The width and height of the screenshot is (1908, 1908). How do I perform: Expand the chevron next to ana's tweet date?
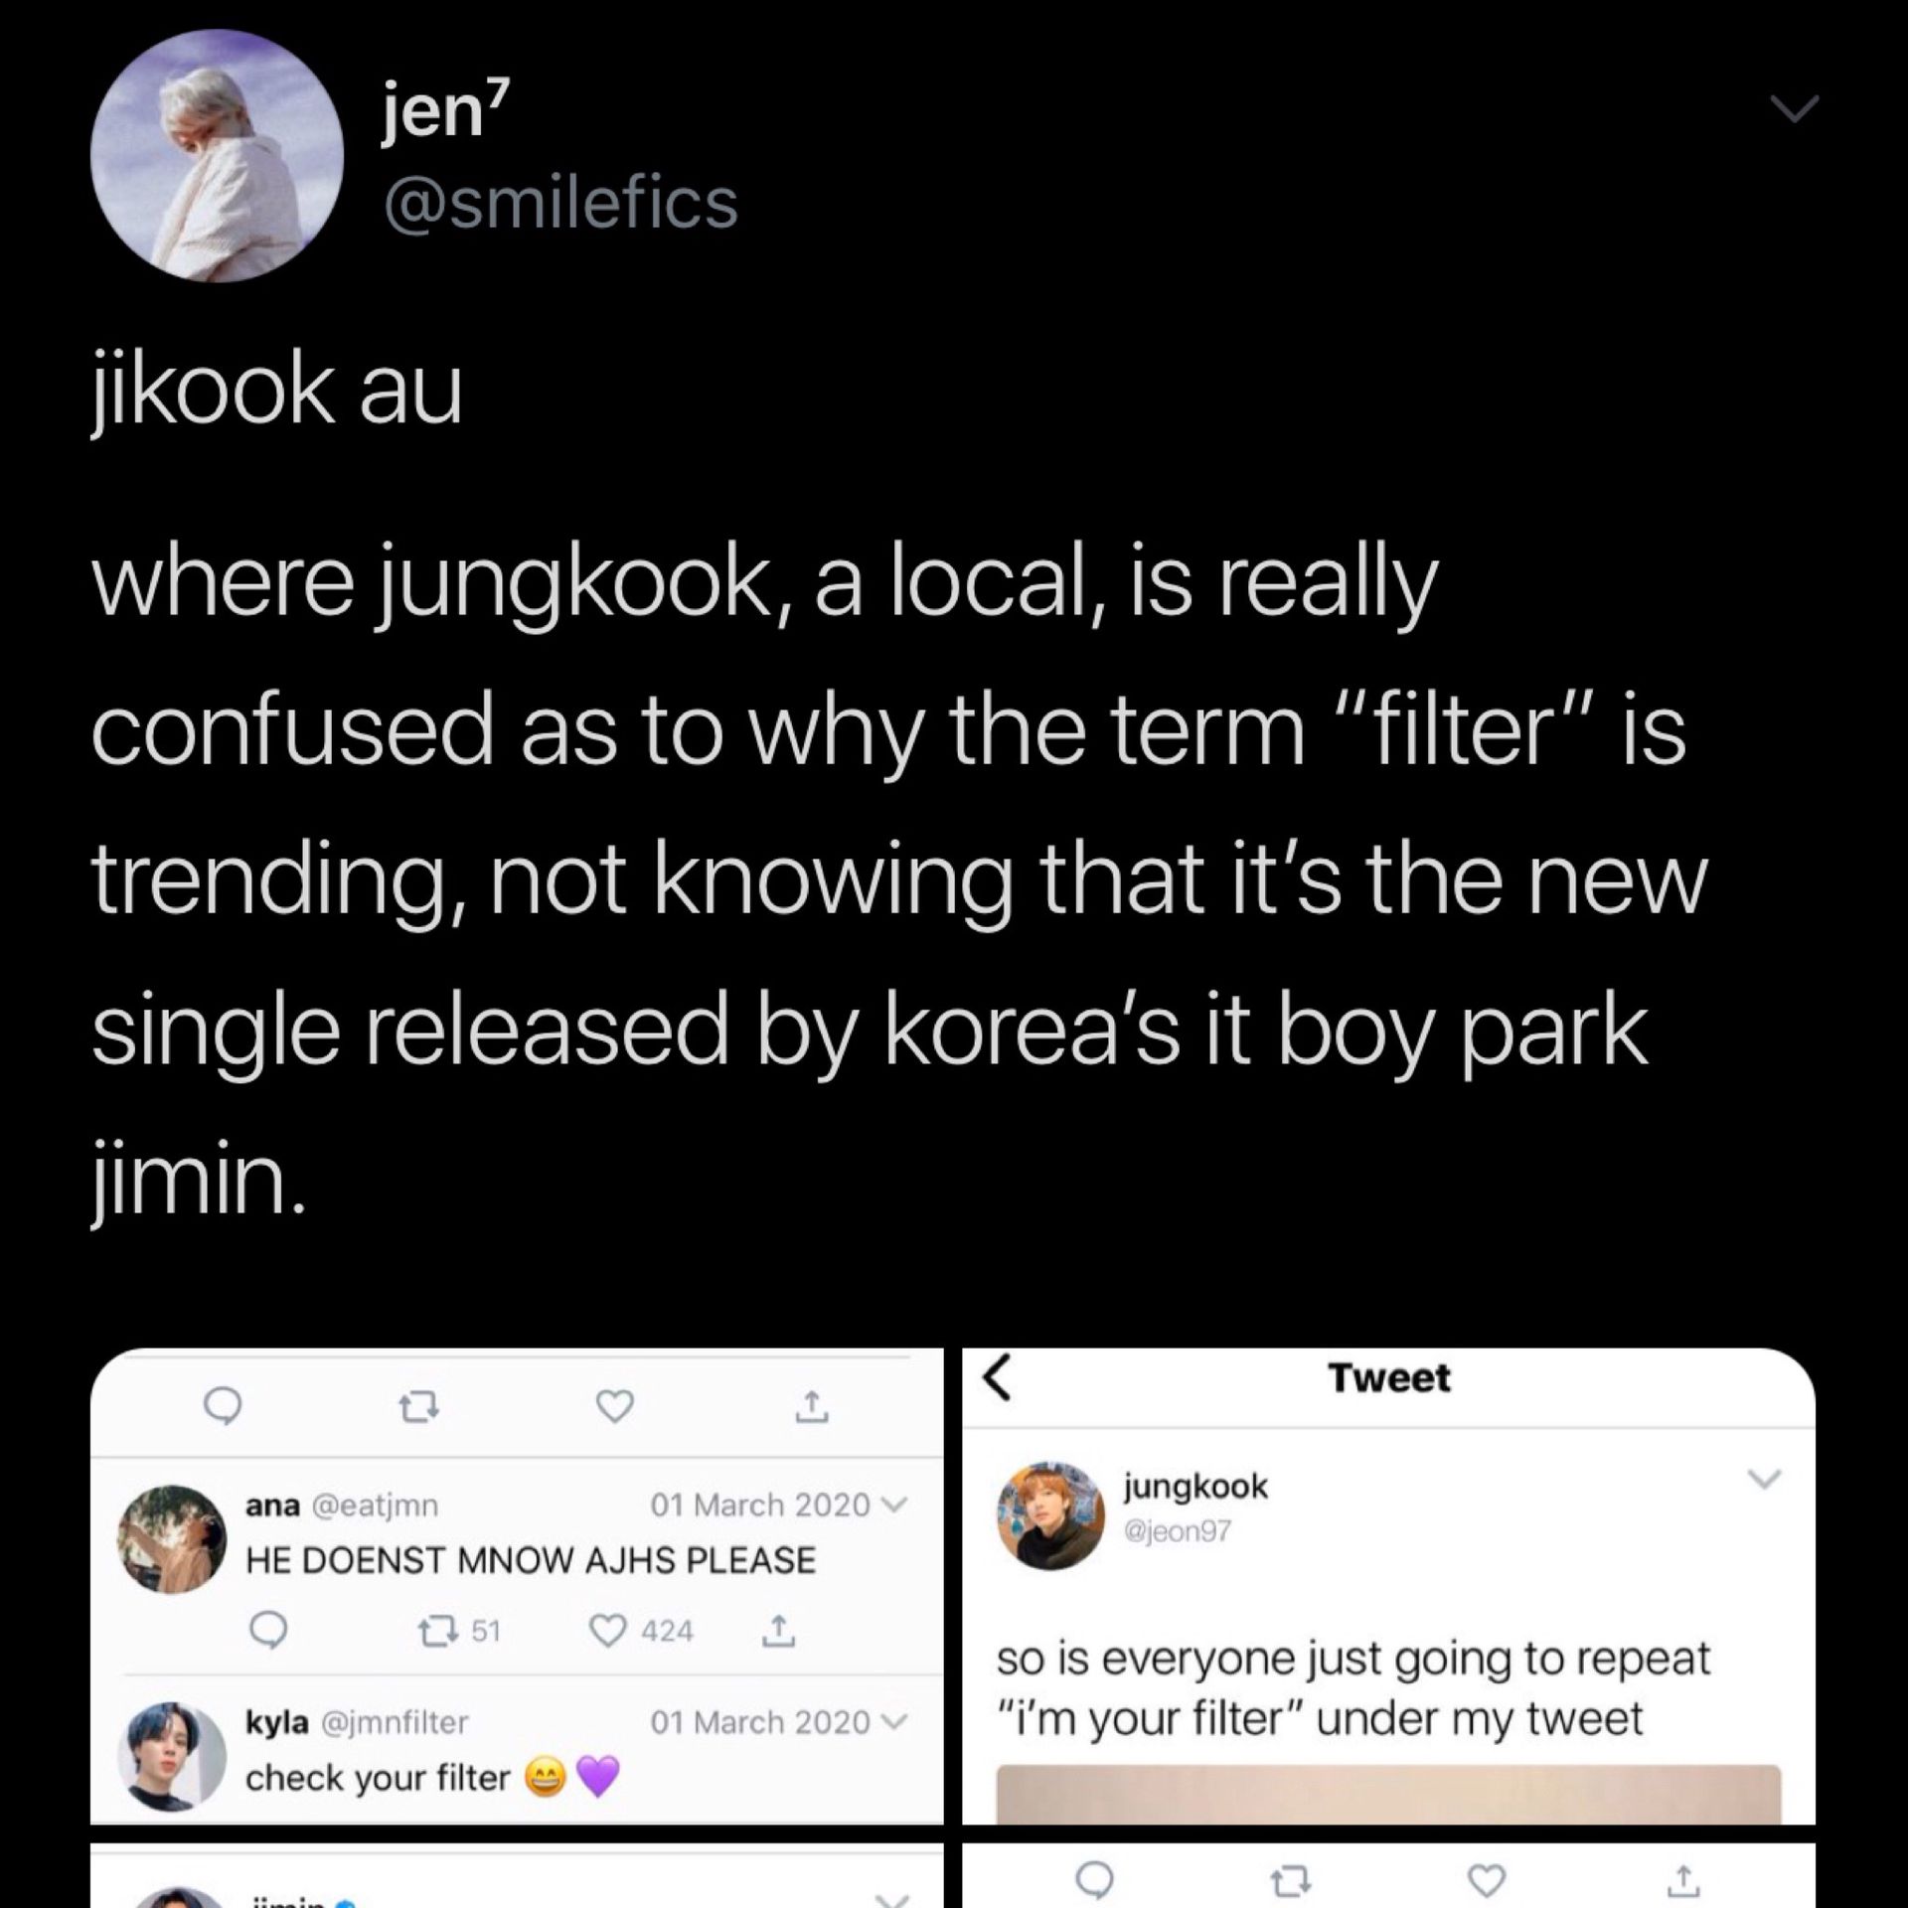pos(899,1506)
